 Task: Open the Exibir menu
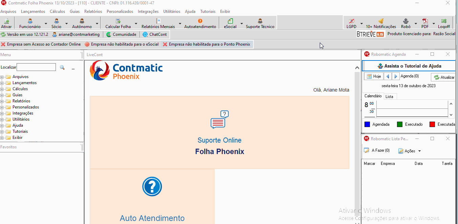225,11
